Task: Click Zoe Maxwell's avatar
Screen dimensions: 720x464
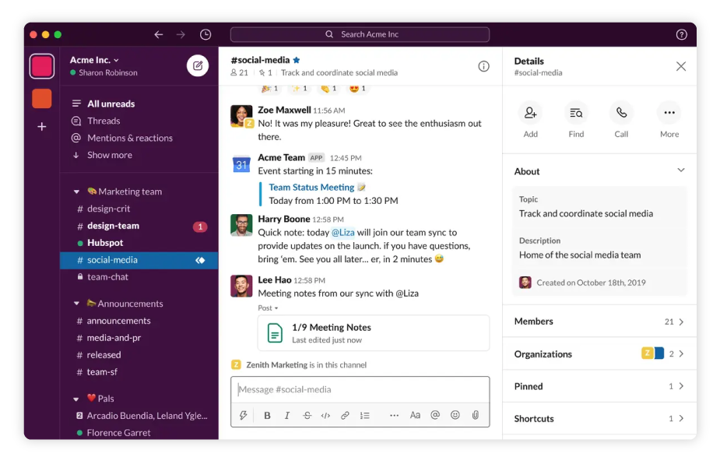Action: pos(241,116)
